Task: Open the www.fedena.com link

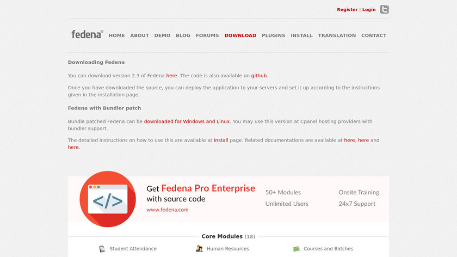Action: (x=168, y=210)
